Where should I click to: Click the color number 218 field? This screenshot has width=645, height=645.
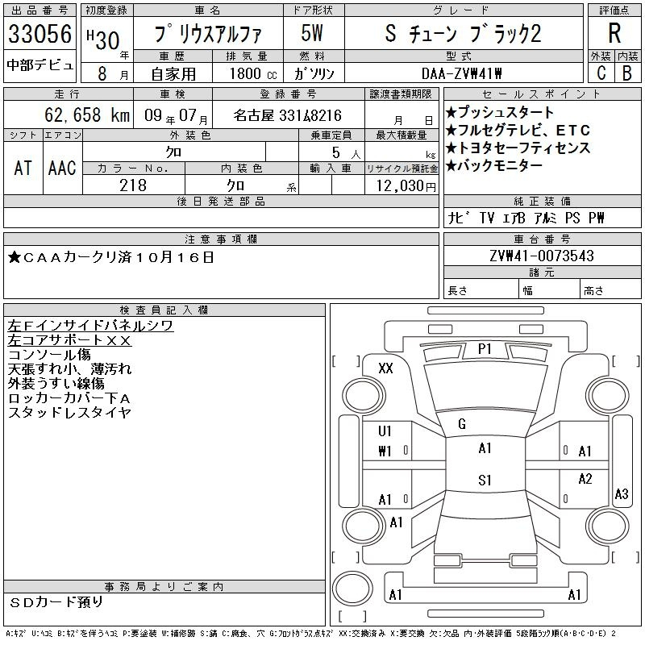pyautogui.click(x=133, y=185)
